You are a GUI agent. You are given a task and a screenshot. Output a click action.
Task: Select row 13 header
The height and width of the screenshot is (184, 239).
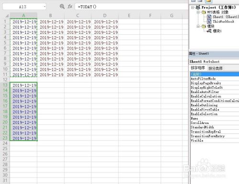click(5, 85)
